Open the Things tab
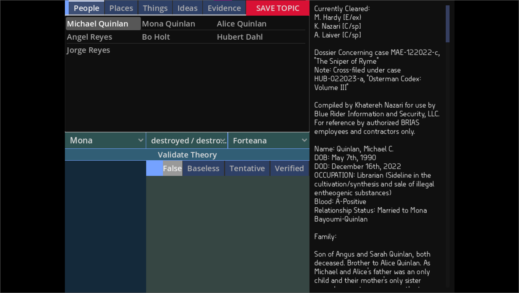This screenshot has width=519, height=293. (x=155, y=8)
